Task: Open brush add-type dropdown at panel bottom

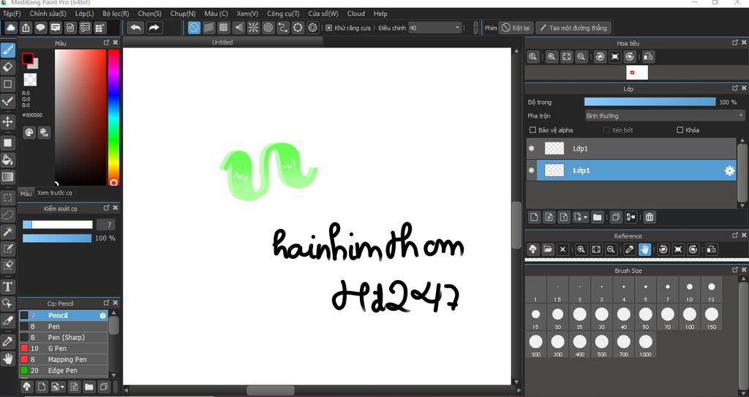Action: tap(58, 387)
